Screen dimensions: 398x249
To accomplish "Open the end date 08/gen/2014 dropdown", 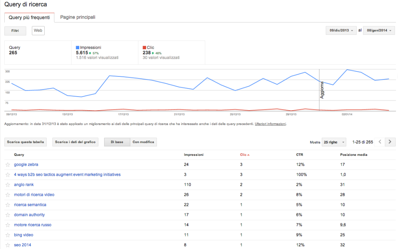I will (379, 30).
